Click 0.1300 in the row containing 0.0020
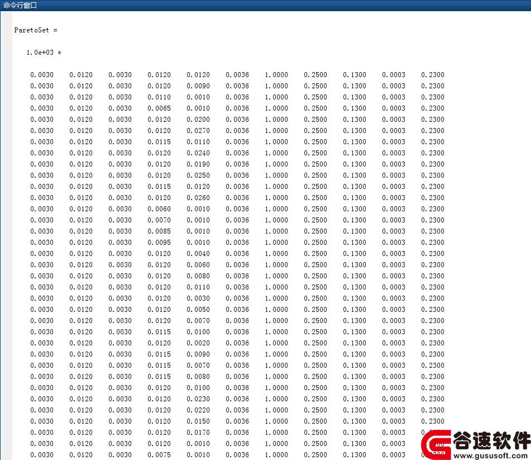This screenshot has width=531, height=460. tap(355, 343)
